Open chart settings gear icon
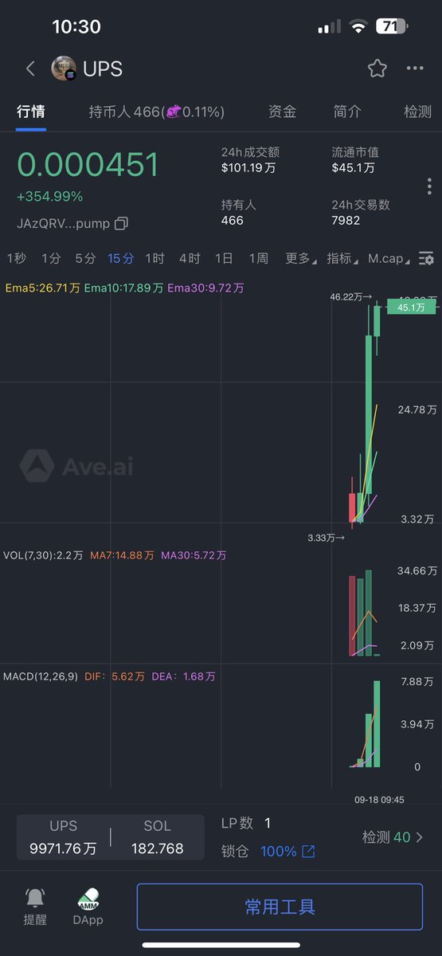Viewport: 442px width, 956px height. point(427,258)
